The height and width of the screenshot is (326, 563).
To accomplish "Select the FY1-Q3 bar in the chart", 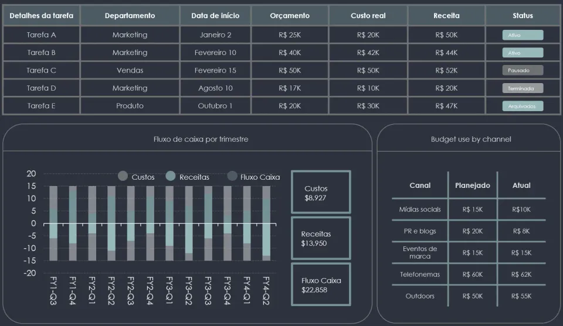I will pyautogui.click(x=53, y=223).
